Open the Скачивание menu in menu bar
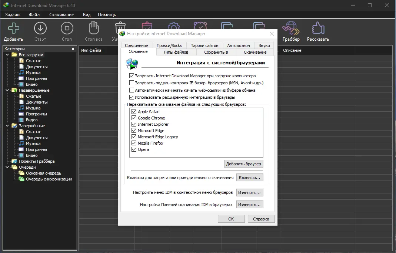 coord(61,15)
